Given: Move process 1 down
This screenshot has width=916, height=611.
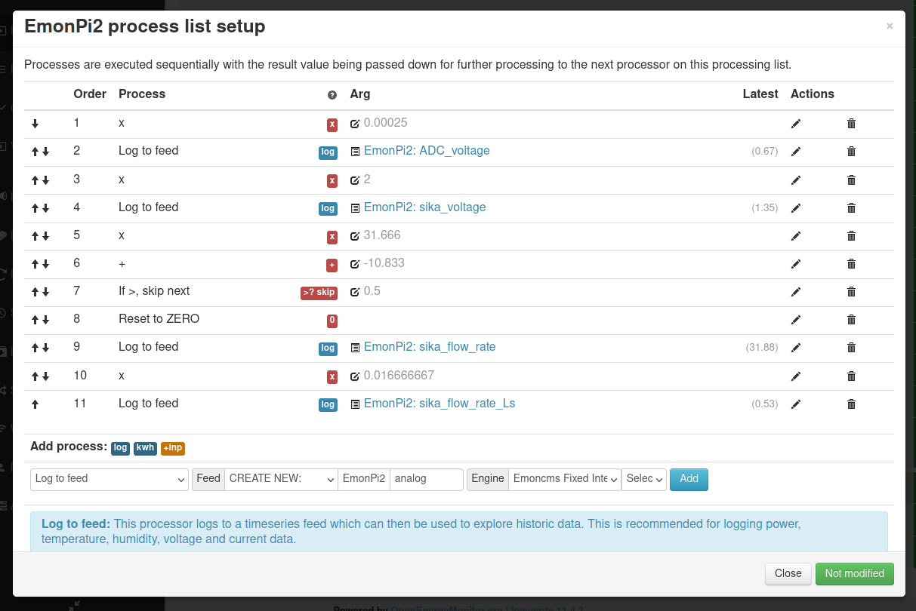Looking at the screenshot, I should (35, 124).
